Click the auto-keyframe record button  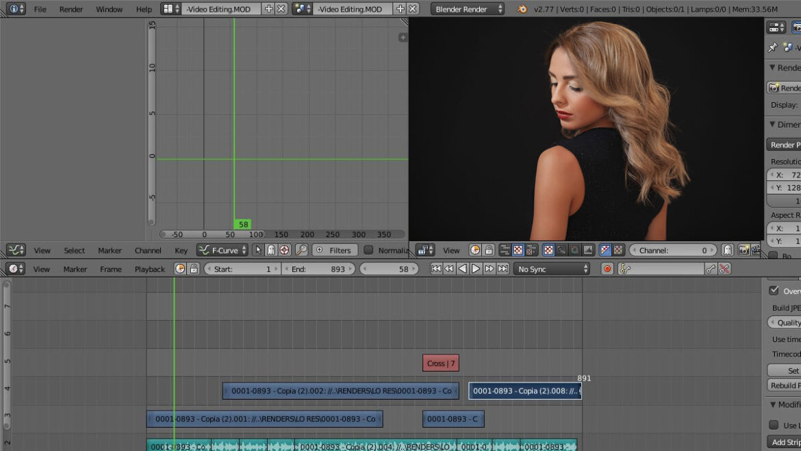[x=607, y=269]
